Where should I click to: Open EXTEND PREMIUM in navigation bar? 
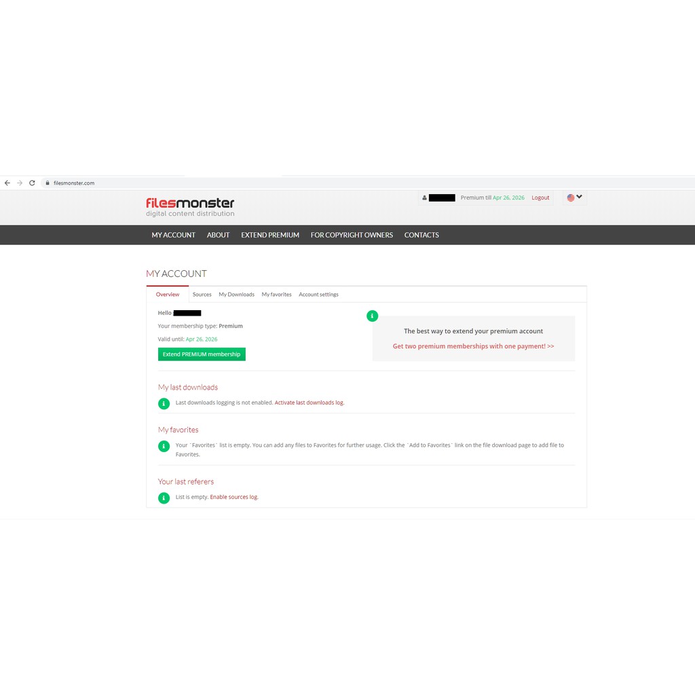pos(270,235)
